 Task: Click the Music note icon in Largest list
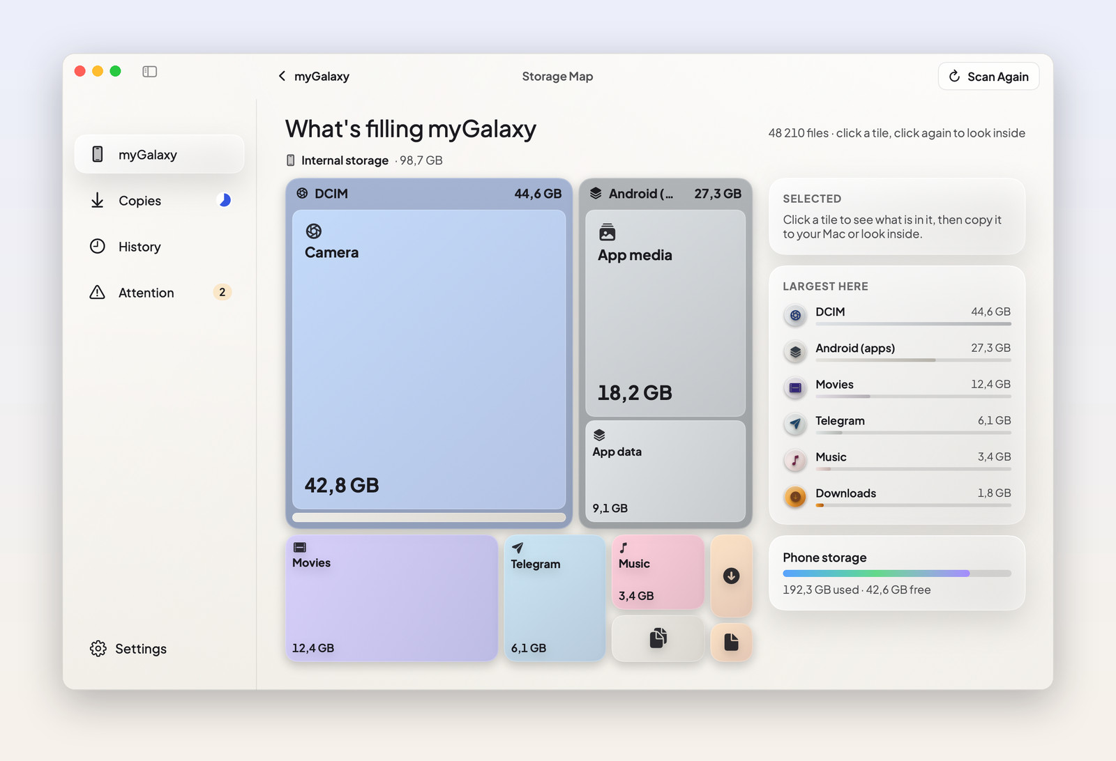tap(795, 460)
